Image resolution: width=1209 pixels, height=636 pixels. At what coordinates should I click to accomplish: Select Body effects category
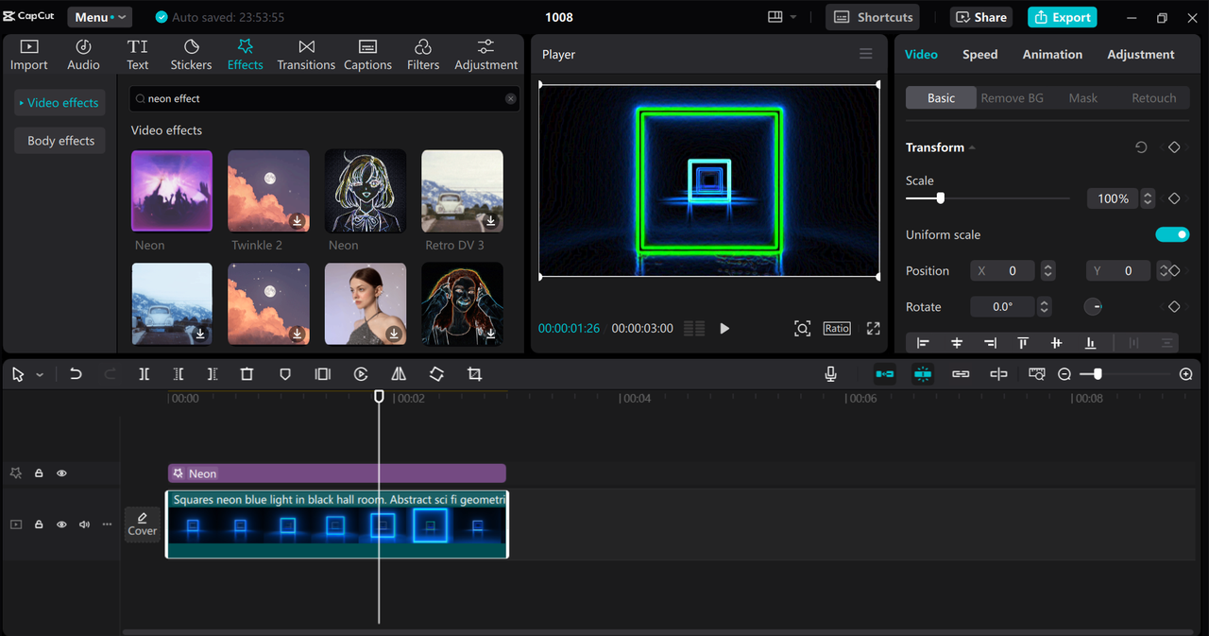click(x=59, y=141)
